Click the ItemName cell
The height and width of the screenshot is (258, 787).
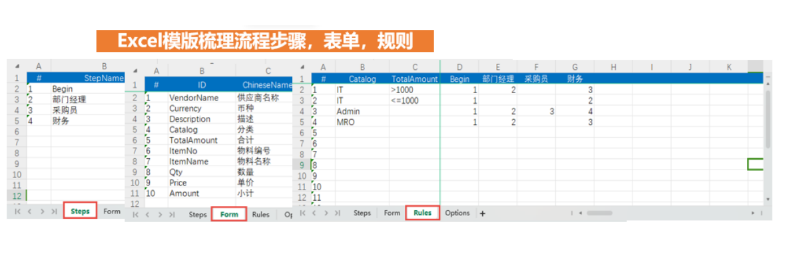[x=202, y=162]
